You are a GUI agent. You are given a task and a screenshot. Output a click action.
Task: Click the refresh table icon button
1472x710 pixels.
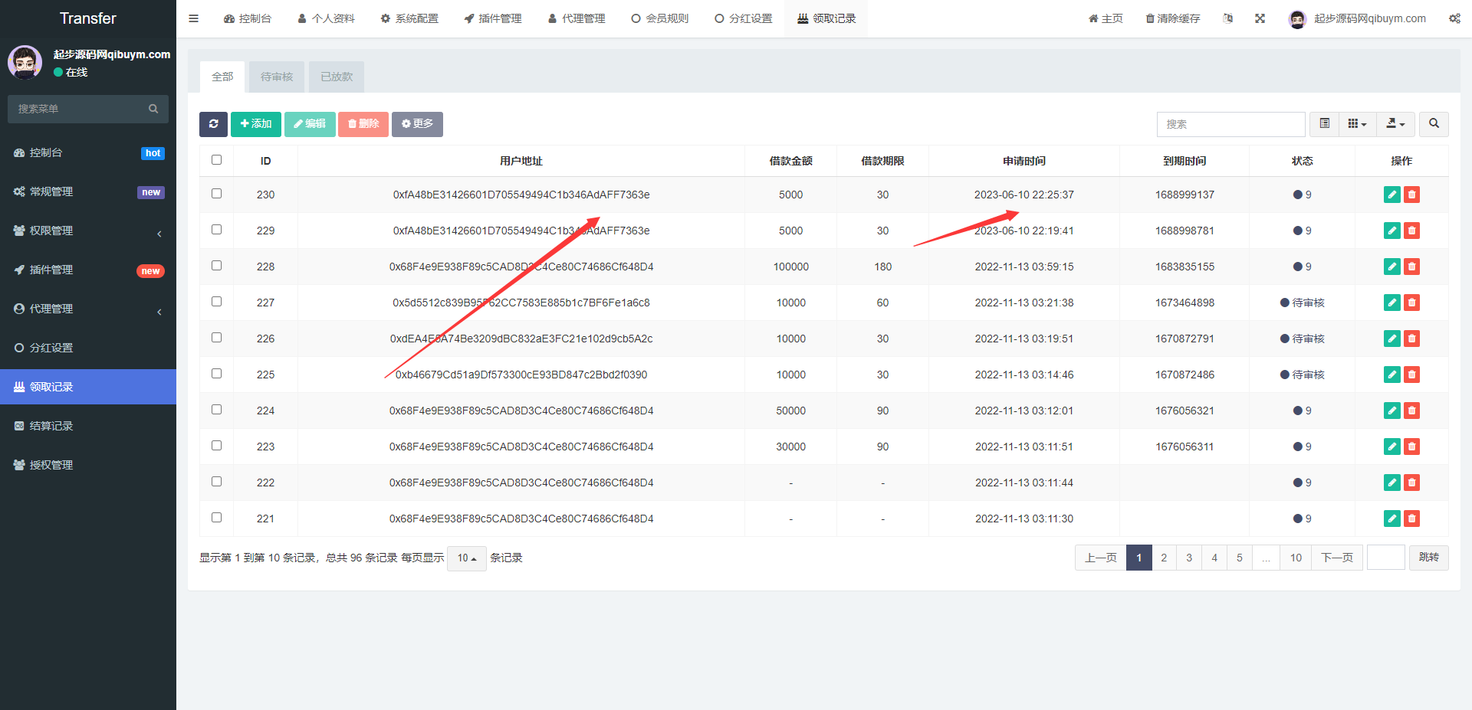point(213,124)
